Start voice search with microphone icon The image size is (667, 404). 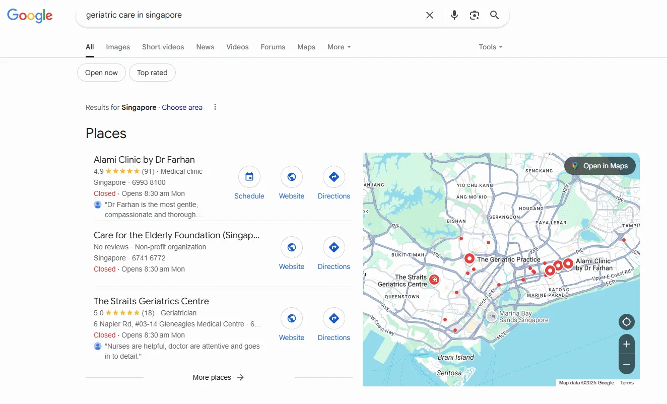(454, 15)
